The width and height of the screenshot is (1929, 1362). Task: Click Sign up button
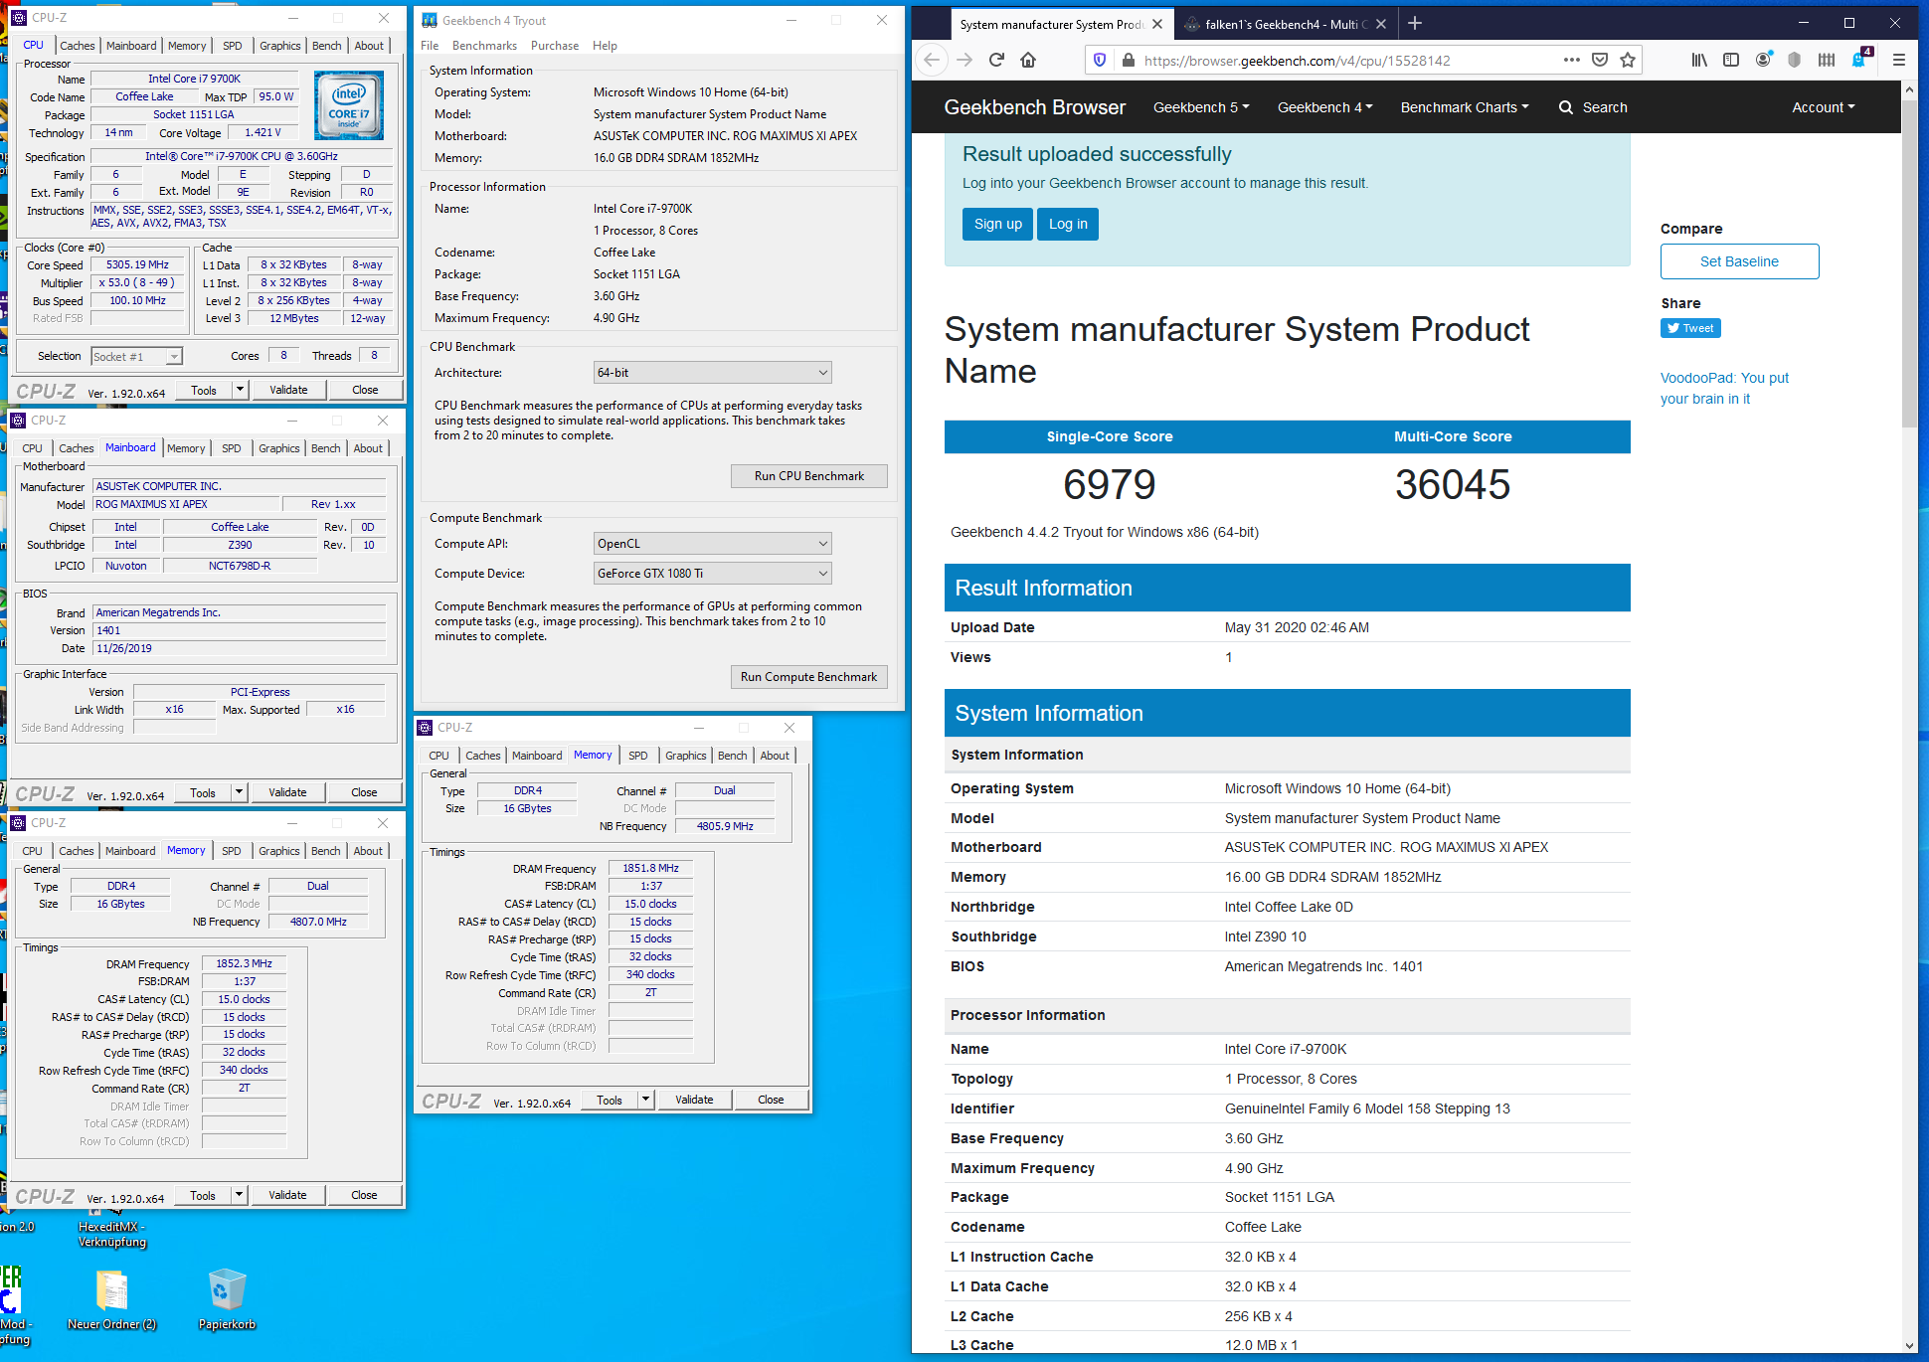click(997, 224)
